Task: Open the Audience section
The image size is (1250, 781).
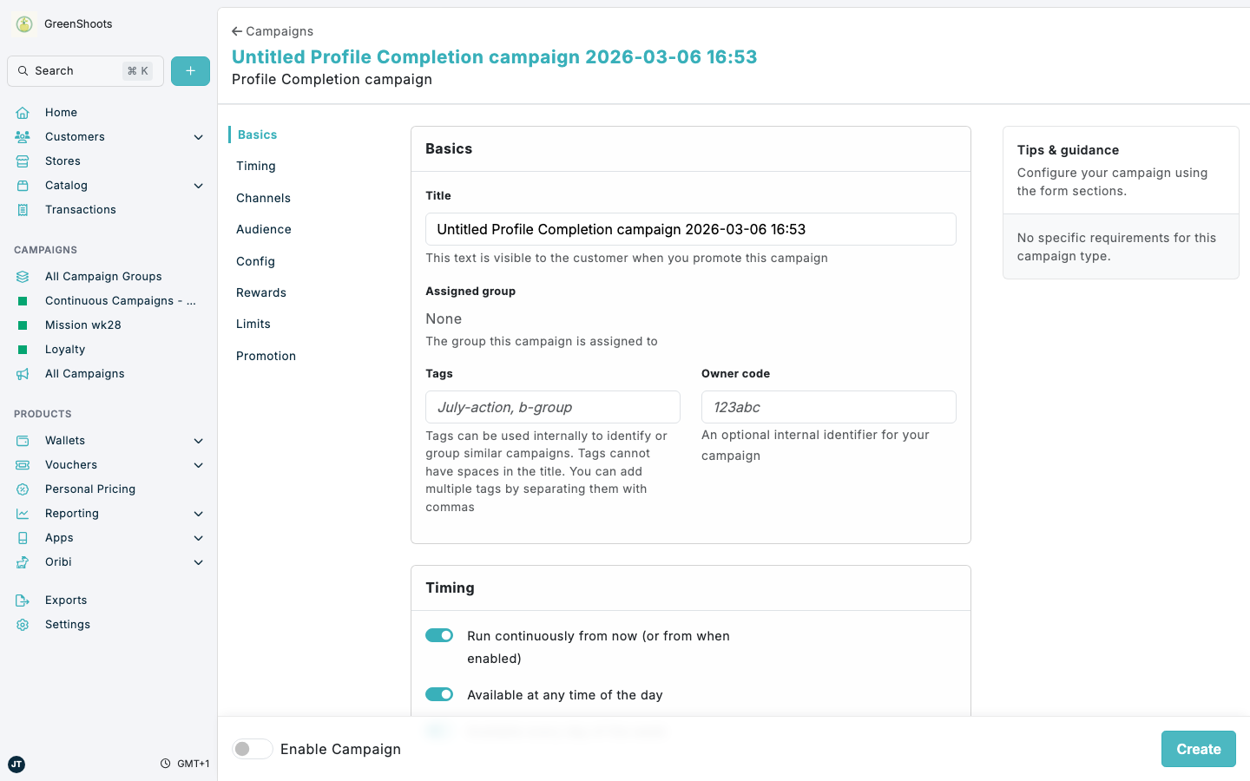Action: [263, 229]
